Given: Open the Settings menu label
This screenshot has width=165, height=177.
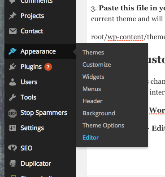Looking at the screenshot, I should point(32,128).
